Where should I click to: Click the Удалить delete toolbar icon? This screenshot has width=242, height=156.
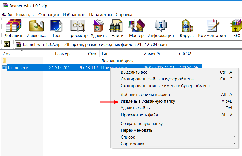pos(98,26)
